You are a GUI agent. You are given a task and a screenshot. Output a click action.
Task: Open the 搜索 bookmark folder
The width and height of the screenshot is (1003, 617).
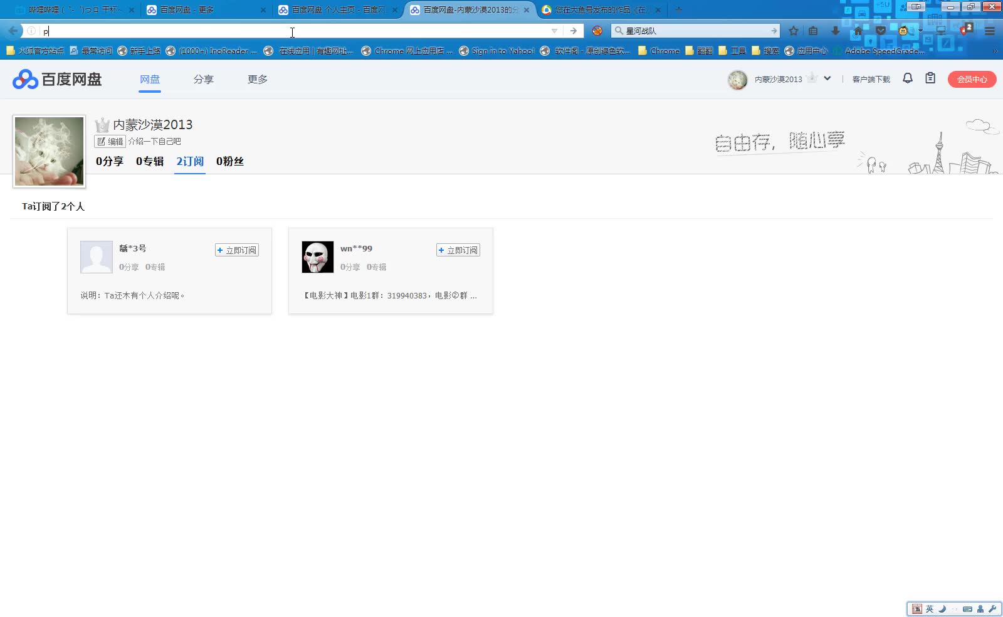(x=765, y=51)
